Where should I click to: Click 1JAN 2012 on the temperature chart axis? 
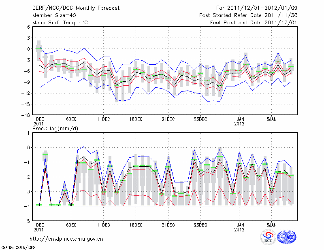[x=239, y=122]
